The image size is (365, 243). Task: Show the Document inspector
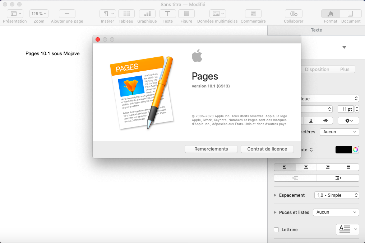click(x=350, y=14)
